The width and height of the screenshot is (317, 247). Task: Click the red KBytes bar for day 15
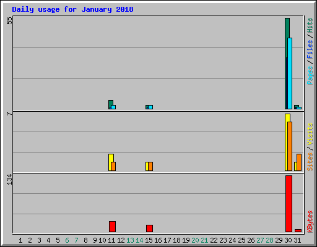(x=149, y=228)
